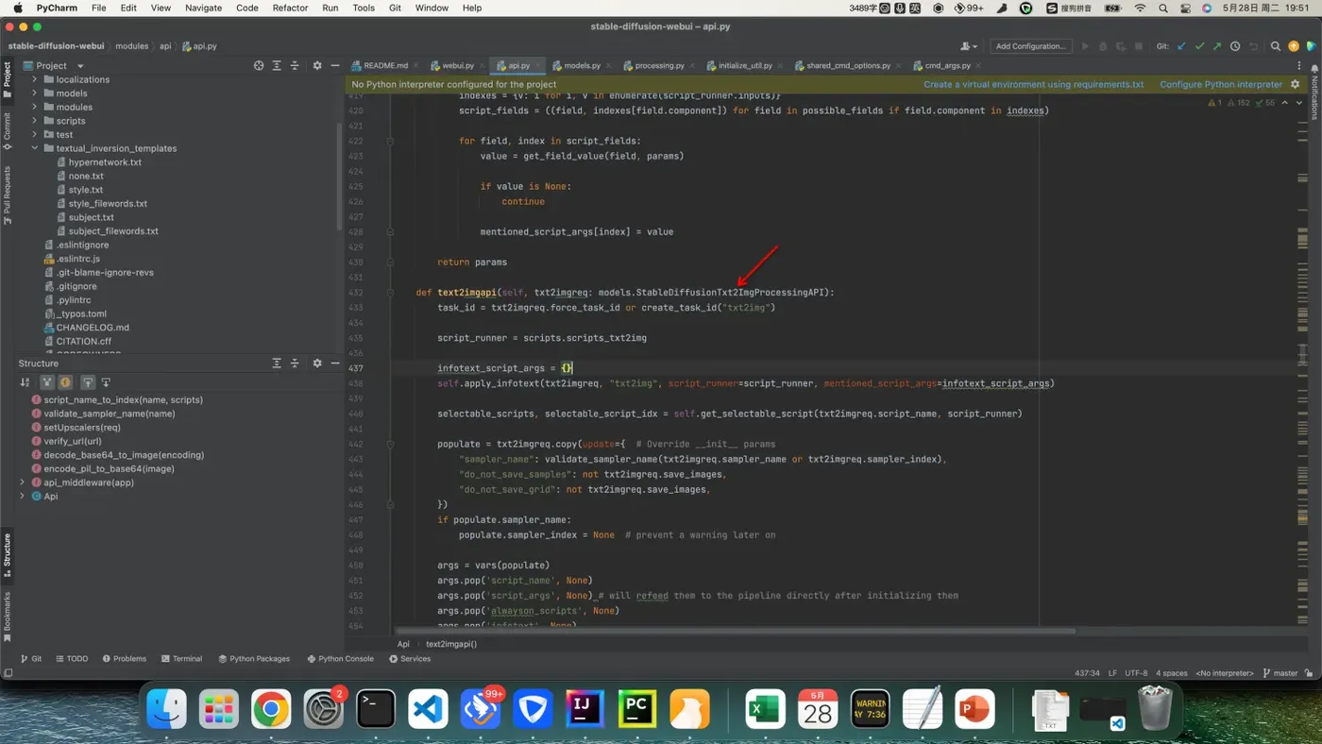
Task: Go to next highlighted error arrow
Action: 1300,103
